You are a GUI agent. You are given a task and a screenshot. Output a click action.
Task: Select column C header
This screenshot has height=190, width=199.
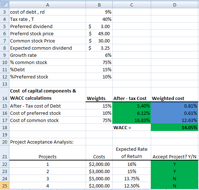132,5
